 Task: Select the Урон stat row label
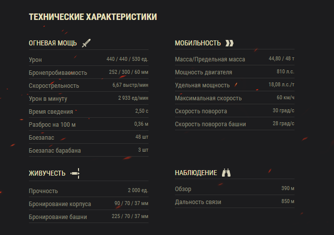35,60
